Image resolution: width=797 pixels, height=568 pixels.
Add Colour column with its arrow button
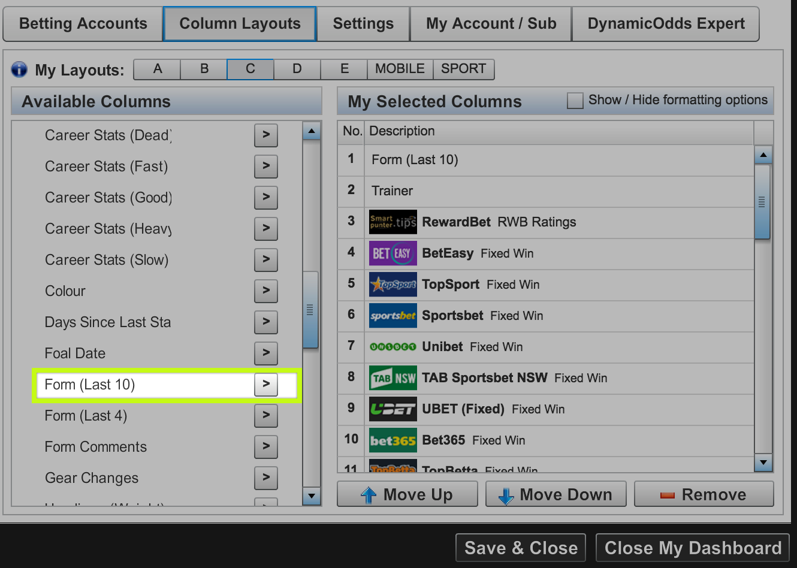click(266, 291)
